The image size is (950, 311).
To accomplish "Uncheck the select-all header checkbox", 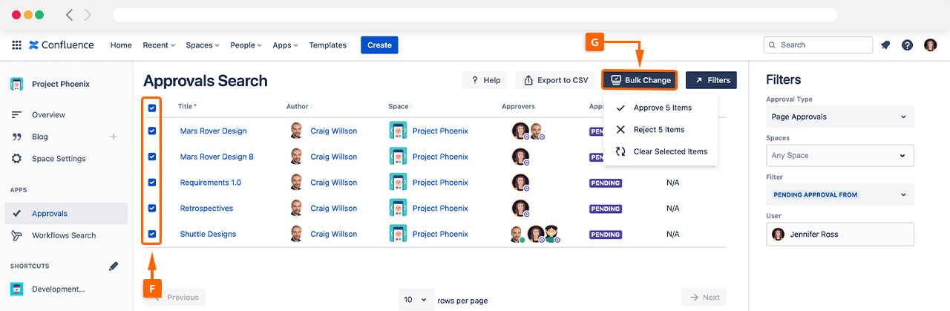I will pyautogui.click(x=152, y=108).
